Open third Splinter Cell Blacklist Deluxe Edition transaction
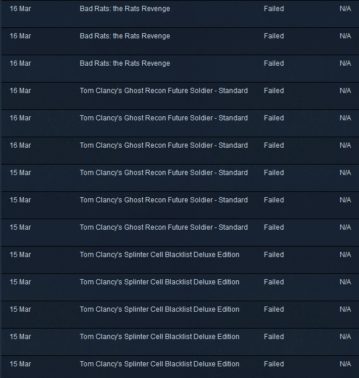359x378 pixels. pos(180,315)
